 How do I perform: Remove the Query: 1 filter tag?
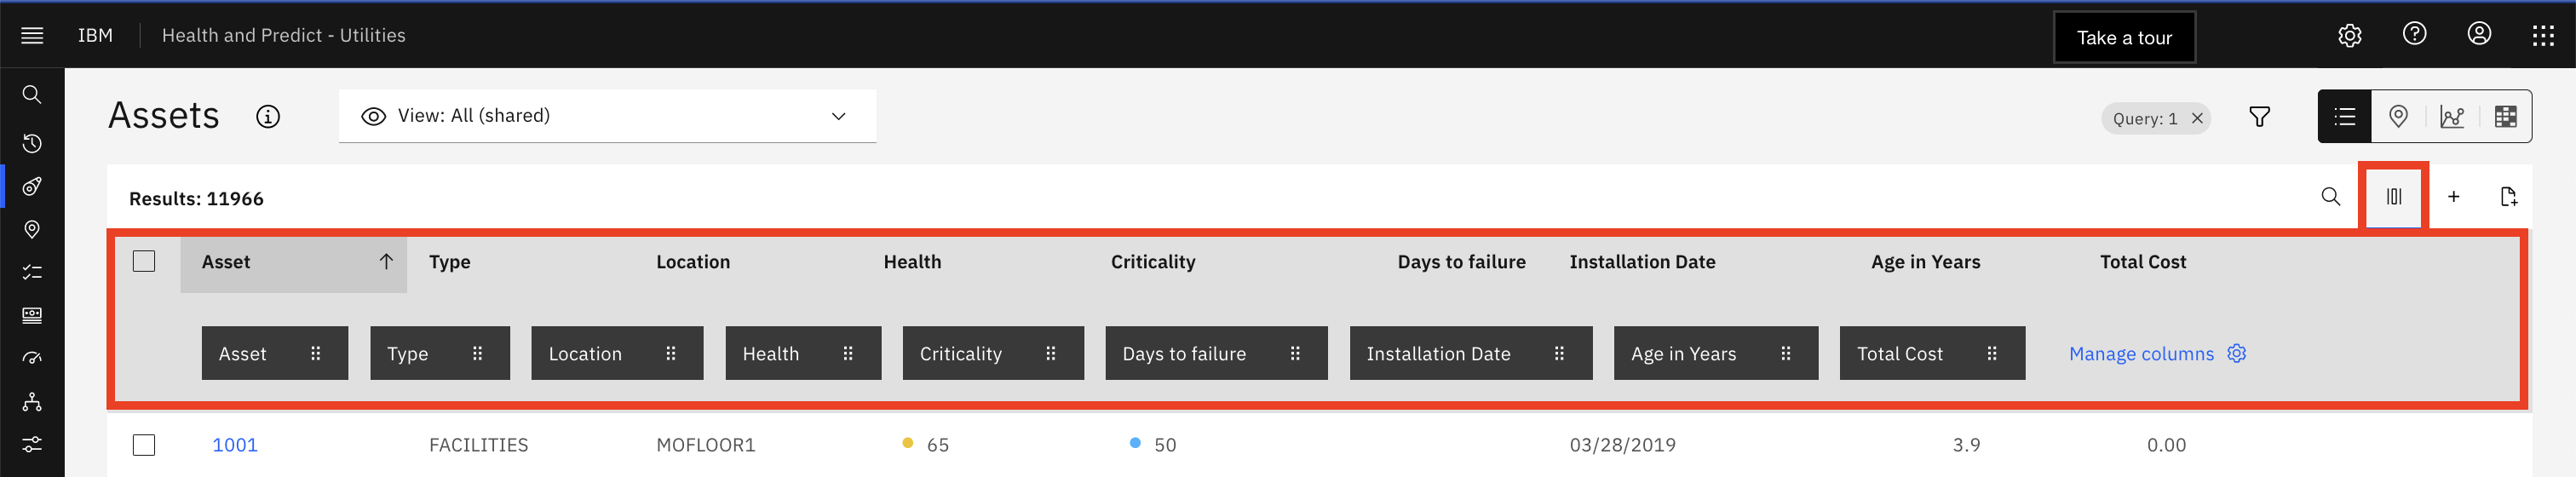(2197, 118)
